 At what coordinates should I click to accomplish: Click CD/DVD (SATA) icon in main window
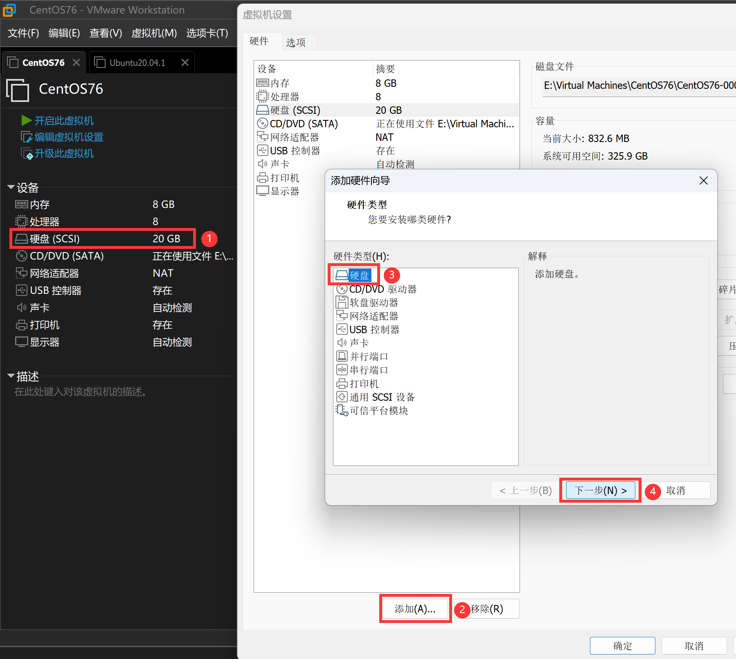point(22,256)
